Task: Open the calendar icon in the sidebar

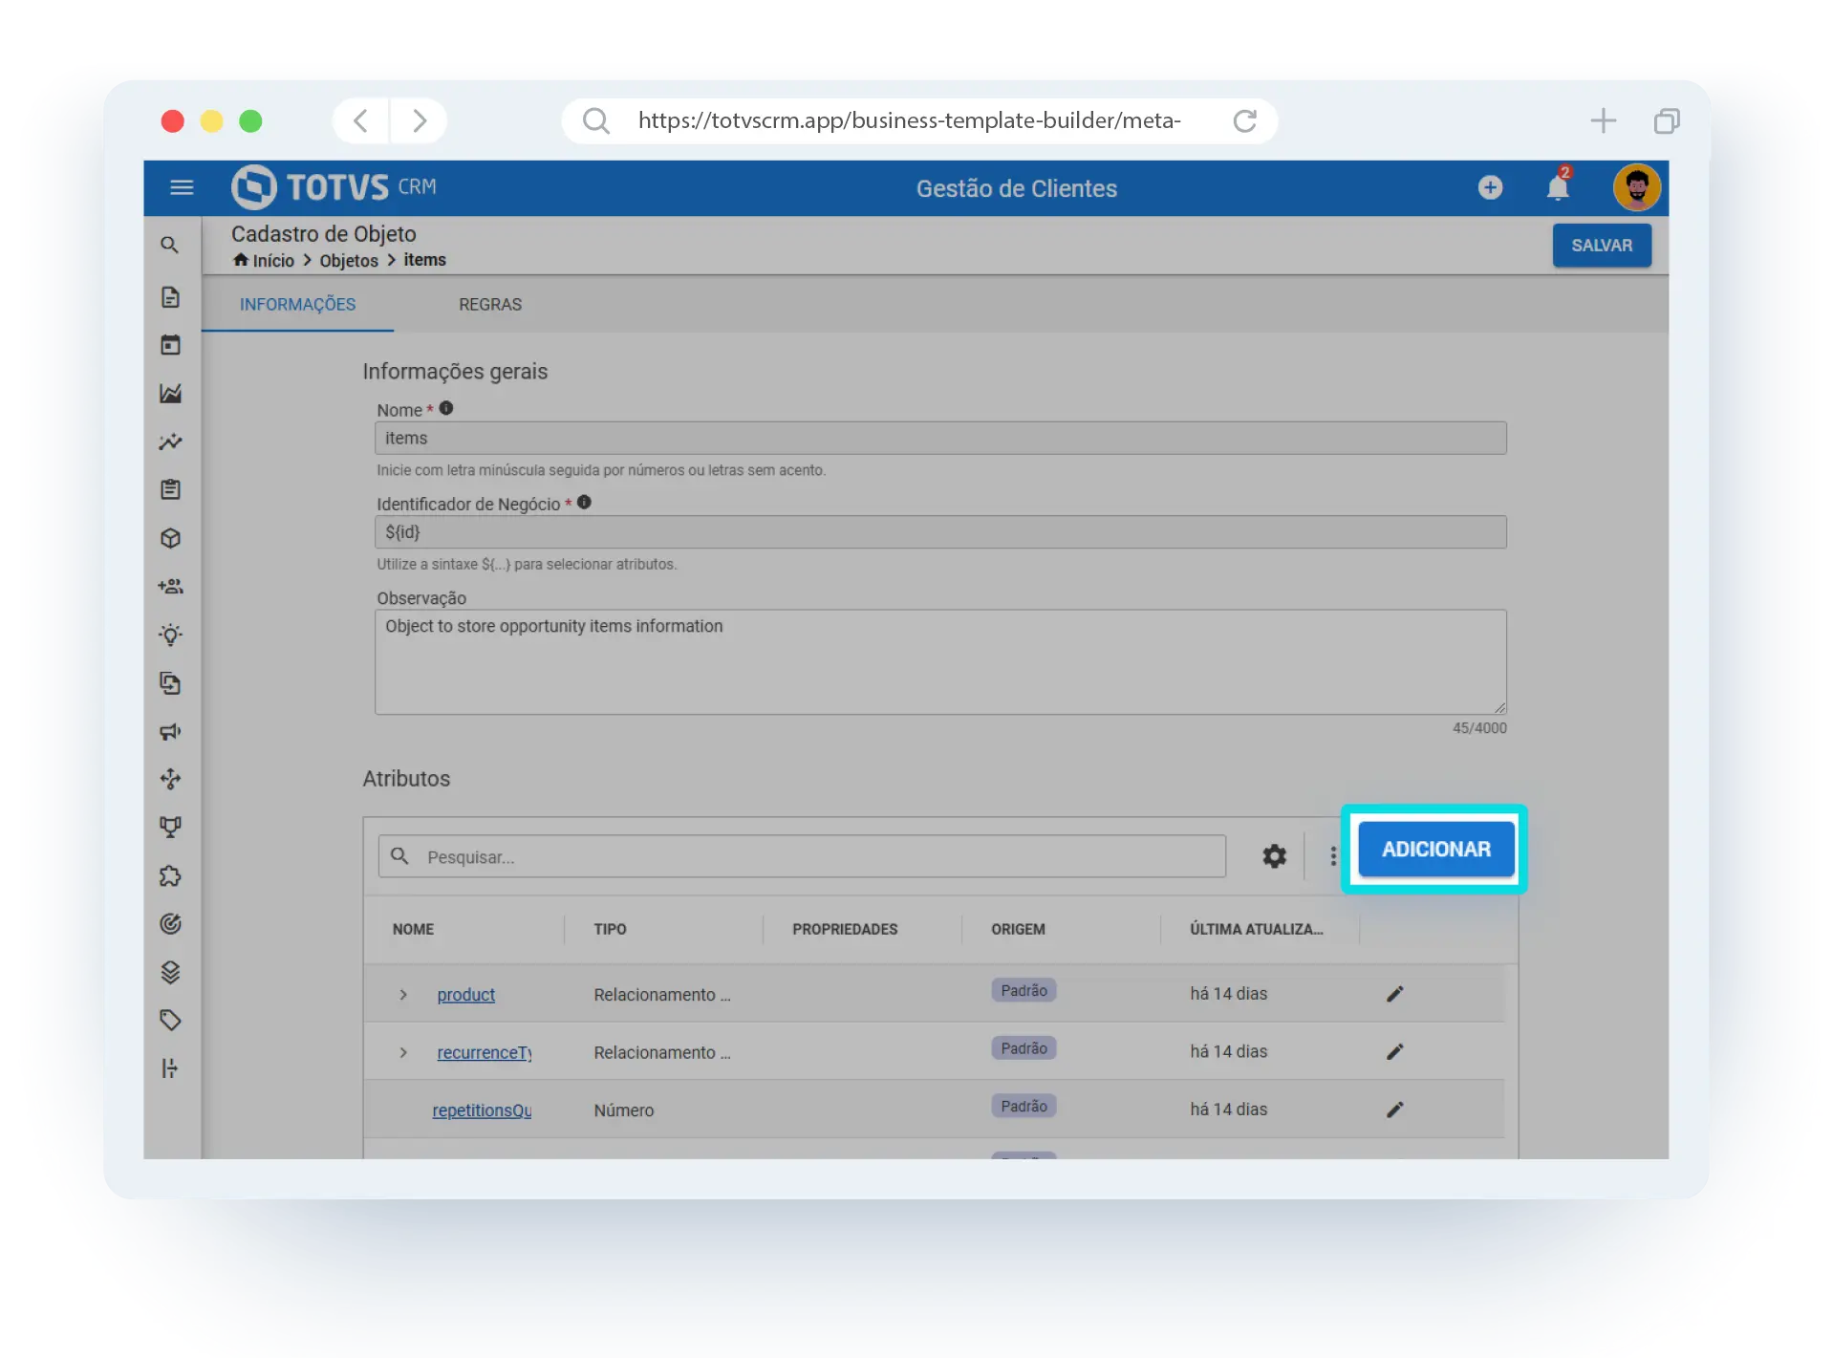Action: 170,345
